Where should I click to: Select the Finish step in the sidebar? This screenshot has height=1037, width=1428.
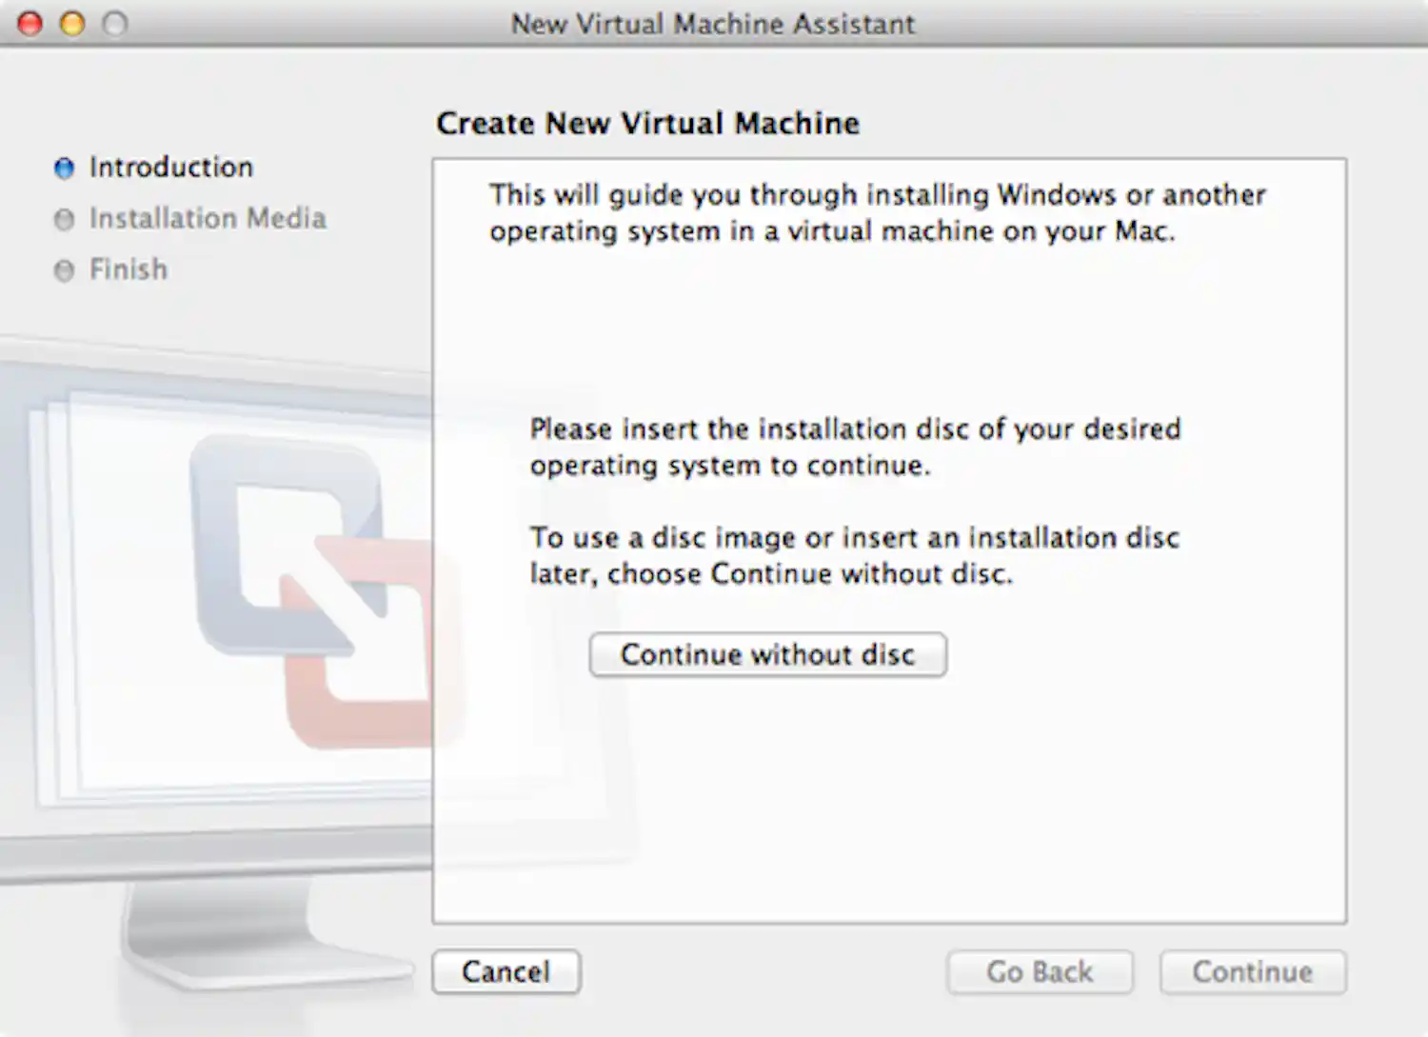click(x=128, y=270)
